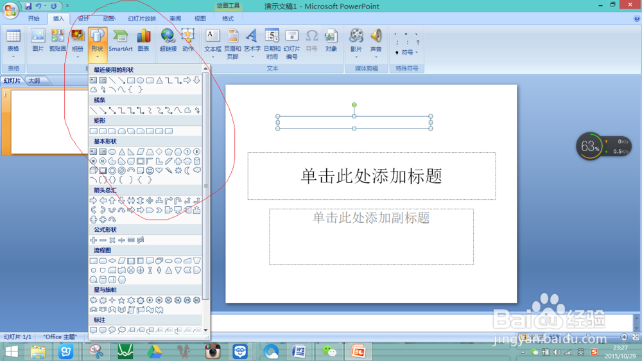Screen dimensions: 642x361
Task: Choose the five-point star in 星与旗帜
Action: click(121, 301)
